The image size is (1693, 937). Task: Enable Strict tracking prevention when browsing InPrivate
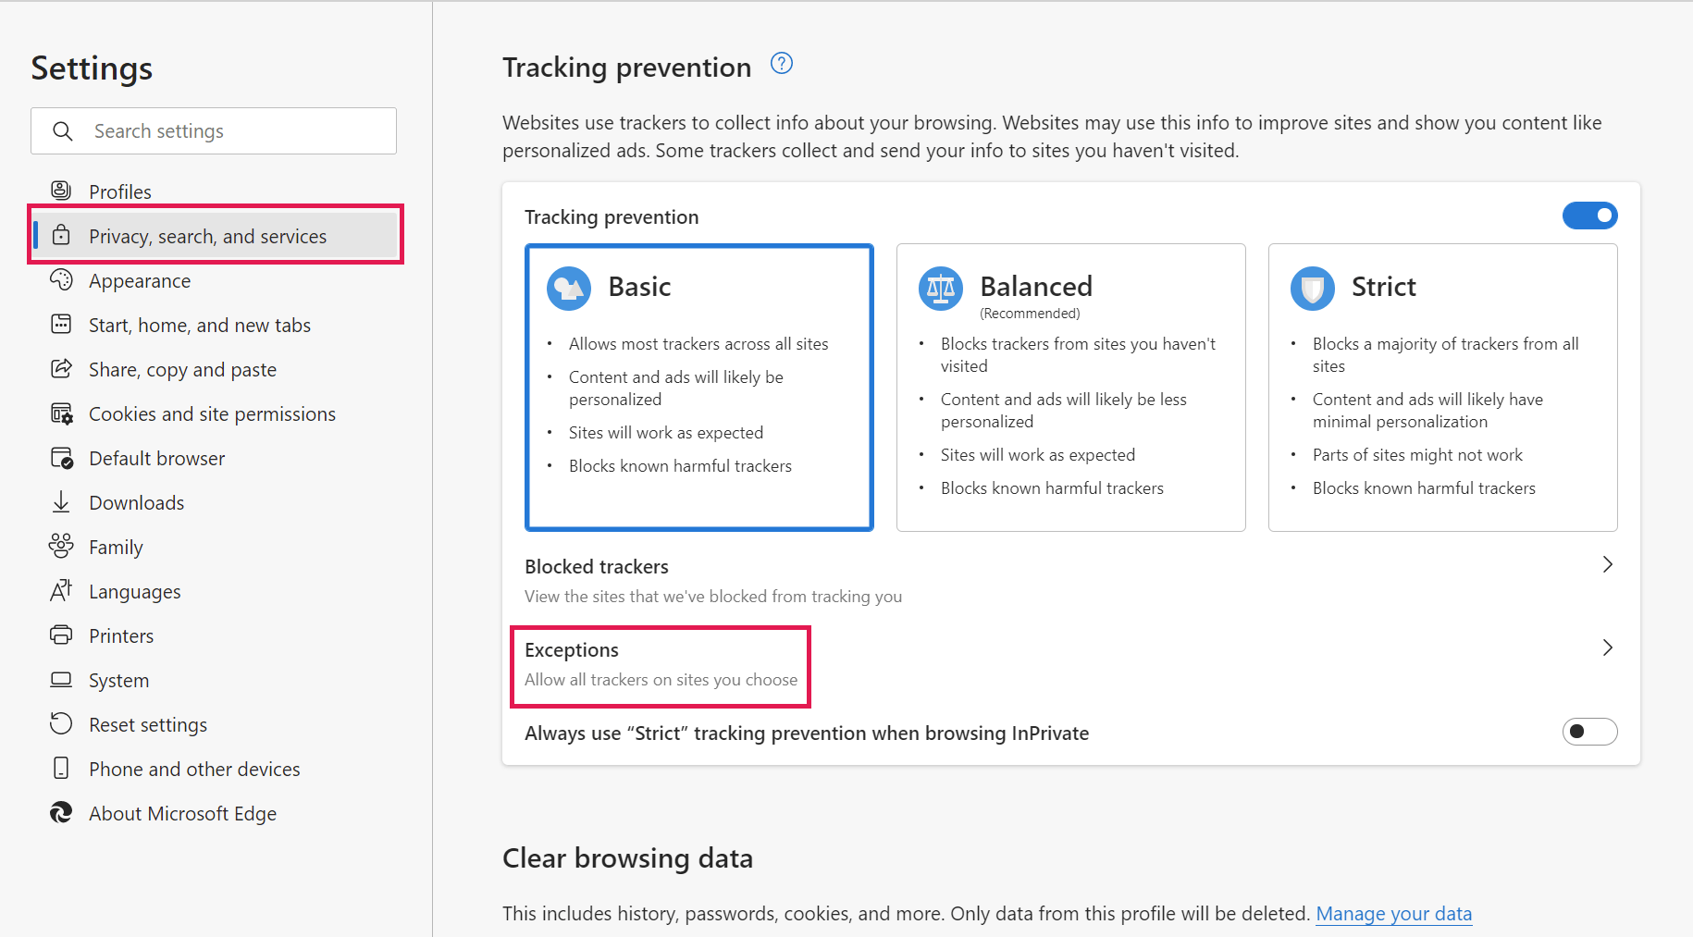1589,732
